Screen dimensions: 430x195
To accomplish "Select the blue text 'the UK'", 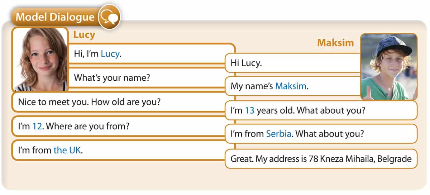I will coord(67,150).
